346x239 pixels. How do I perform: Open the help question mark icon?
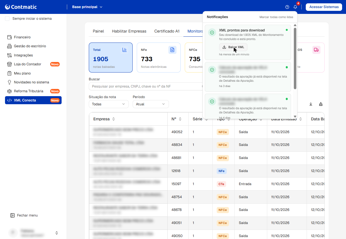[287, 7]
